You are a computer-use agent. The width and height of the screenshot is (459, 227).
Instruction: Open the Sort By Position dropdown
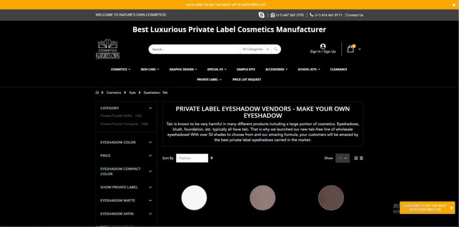click(x=192, y=158)
